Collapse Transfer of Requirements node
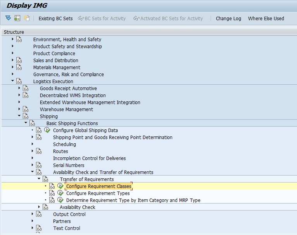 pyautogui.click(x=39, y=179)
